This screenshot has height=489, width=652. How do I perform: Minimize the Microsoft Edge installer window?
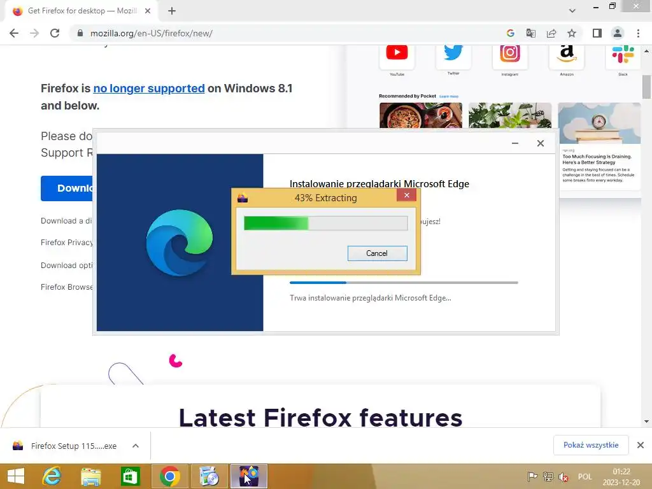[514, 143]
